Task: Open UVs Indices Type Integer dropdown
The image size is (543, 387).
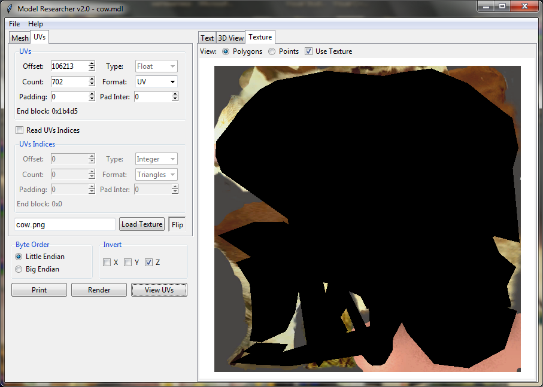Action: click(x=156, y=159)
